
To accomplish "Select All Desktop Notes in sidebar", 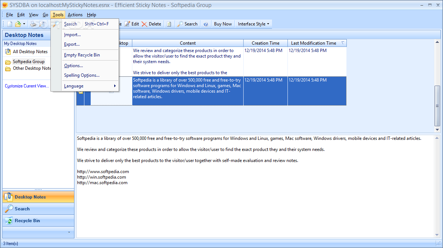I will point(30,52).
